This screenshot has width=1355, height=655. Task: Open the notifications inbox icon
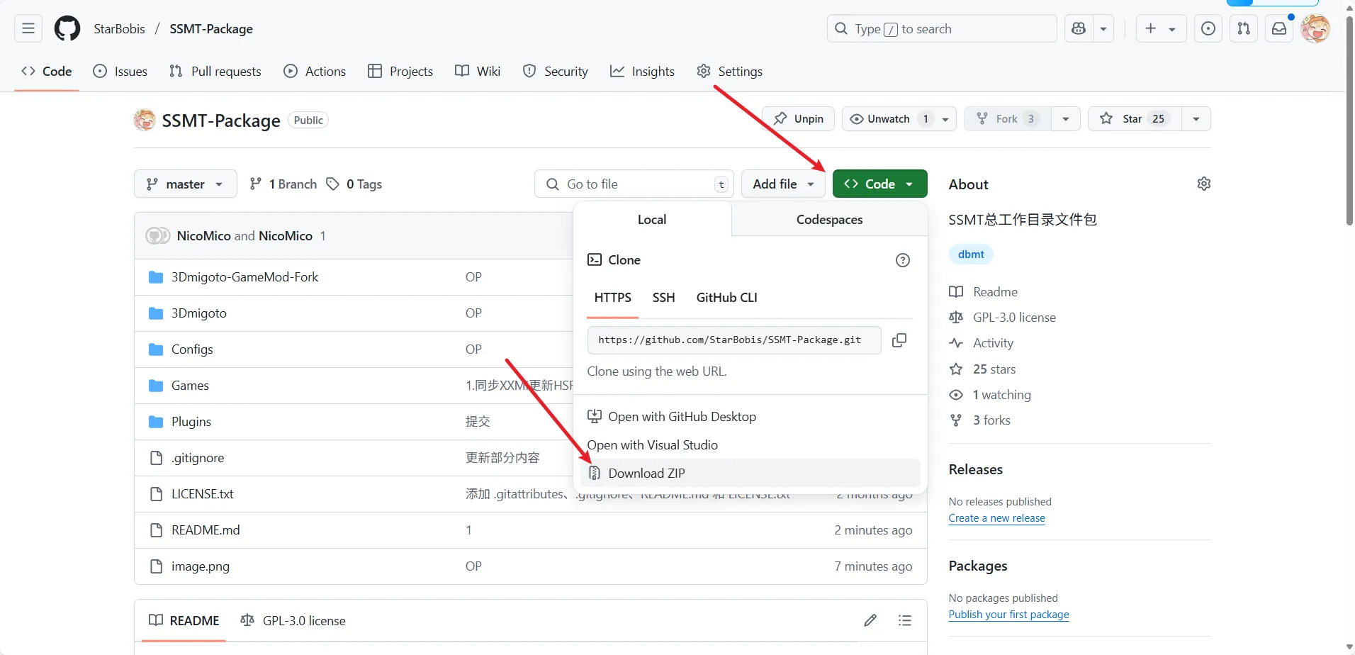(x=1279, y=28)
